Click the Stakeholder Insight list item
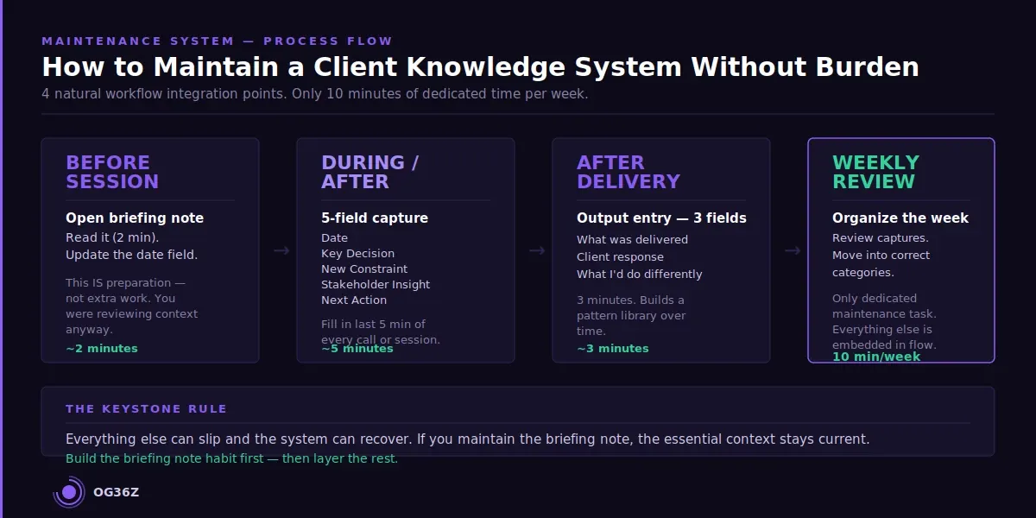This screenshot has width=1036, height=518. 375,284
